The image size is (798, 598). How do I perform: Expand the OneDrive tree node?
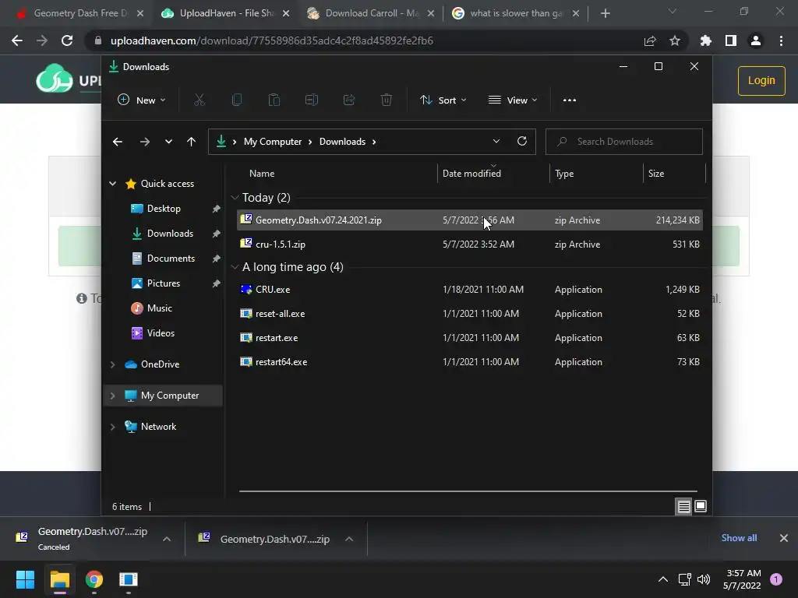pyautogui.click(x=112, y=364)
